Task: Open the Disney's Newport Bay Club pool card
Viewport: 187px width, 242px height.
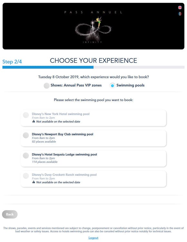Action: click(94, 138)
